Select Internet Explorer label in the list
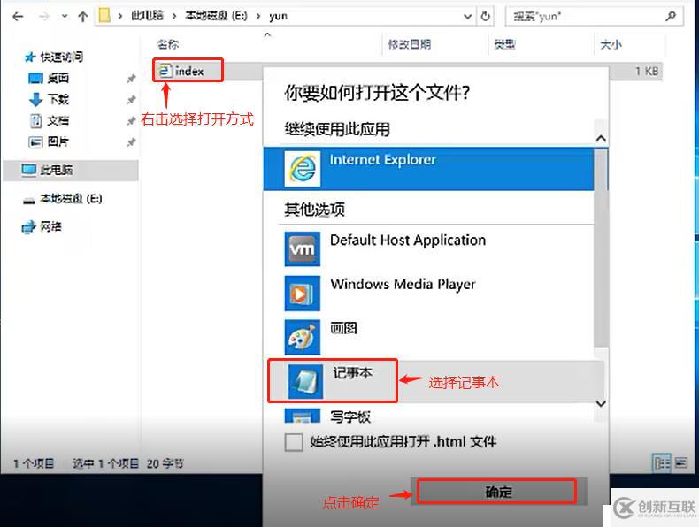Image resolution: width=699 pixels, height=527 pixels. pos(382,159)
